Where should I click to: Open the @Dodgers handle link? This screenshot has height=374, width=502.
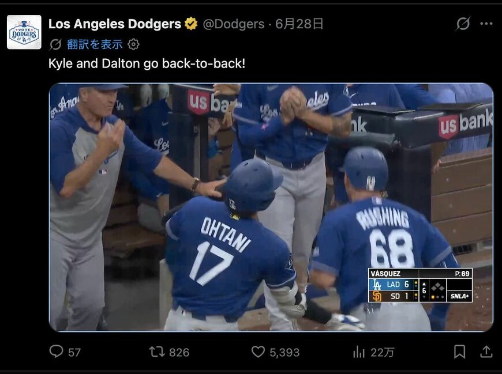pyautogui.click(x=234, y=24)
